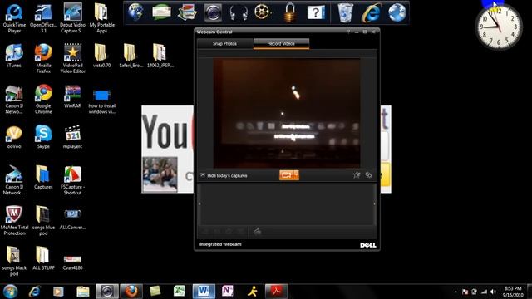Image resolution: width=532 pixels, height=299 pixels.
Task: Open Internet Explorer from the Dell Dock
Action: coord(372,13)
